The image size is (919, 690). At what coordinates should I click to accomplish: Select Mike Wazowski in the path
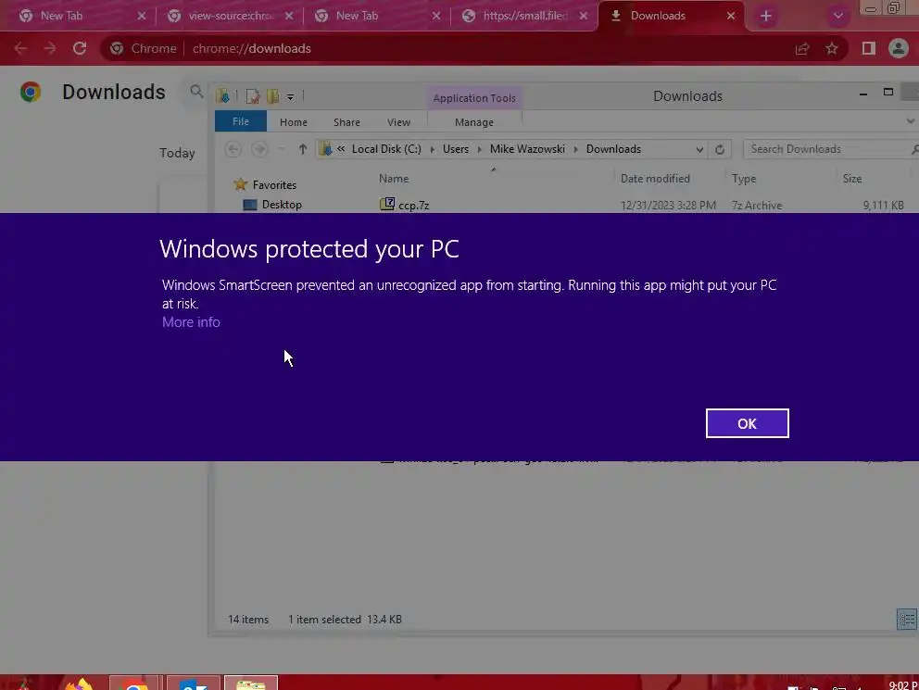click(x=527, y=149)
